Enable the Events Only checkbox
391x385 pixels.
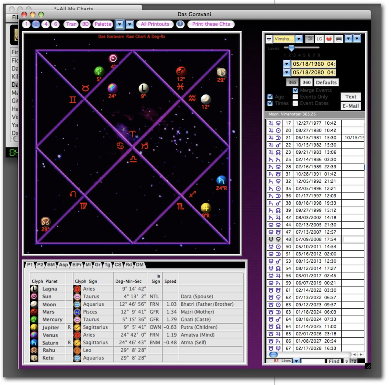tap(295, 97)
